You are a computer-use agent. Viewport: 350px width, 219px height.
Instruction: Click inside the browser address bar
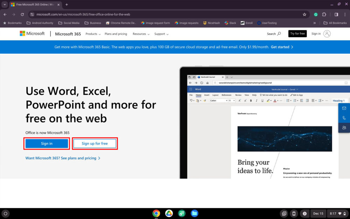pos(105,14)
